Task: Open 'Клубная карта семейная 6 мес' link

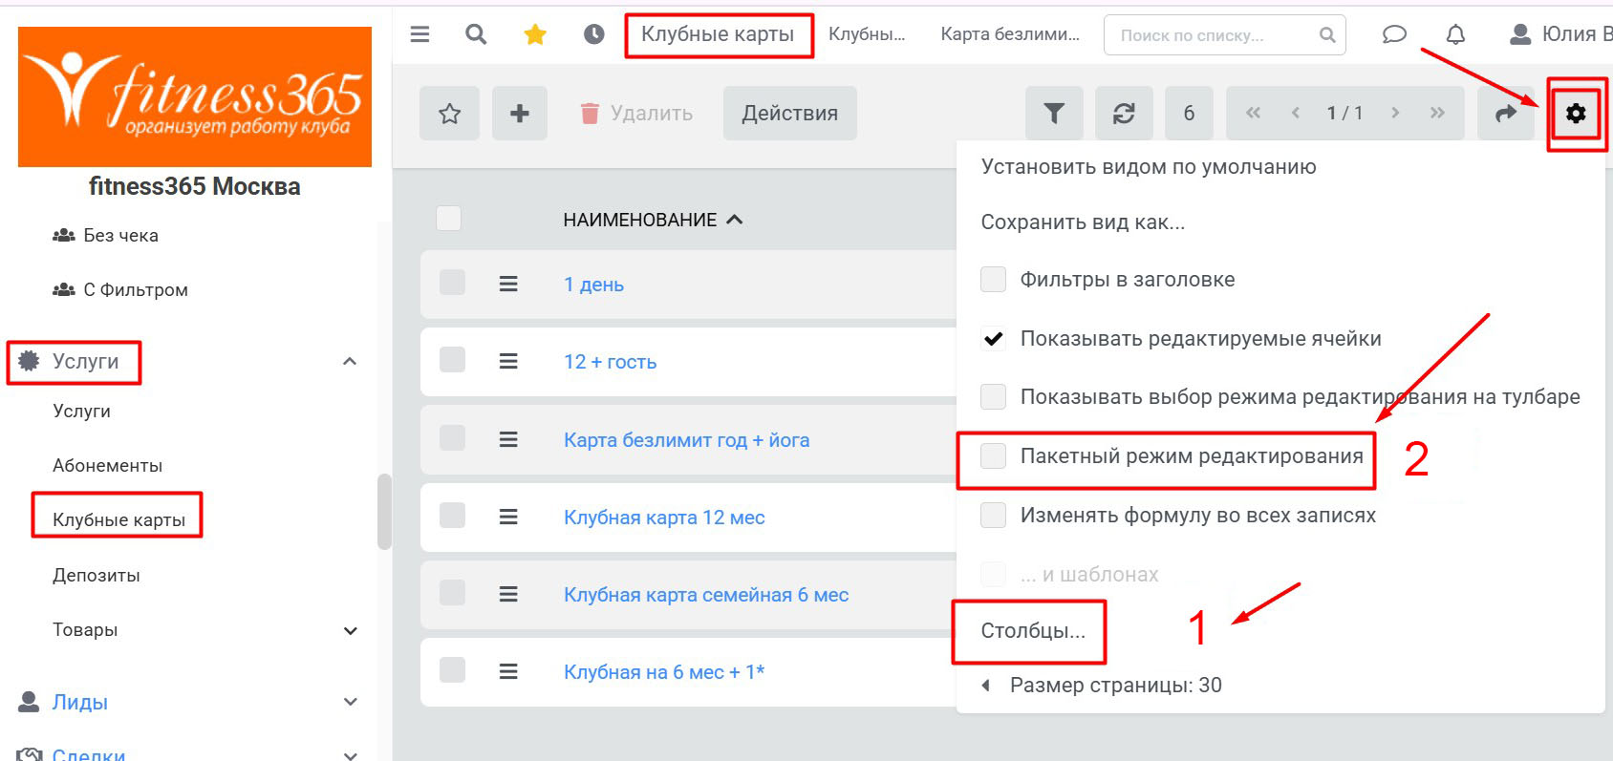Action: [x=706, y=595]
